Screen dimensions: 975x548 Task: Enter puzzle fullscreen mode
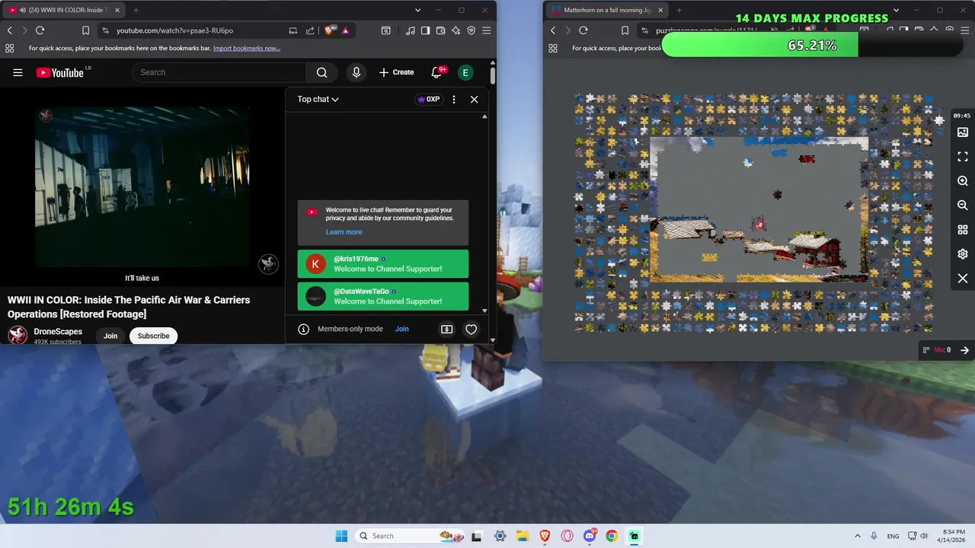coord(963,157)
